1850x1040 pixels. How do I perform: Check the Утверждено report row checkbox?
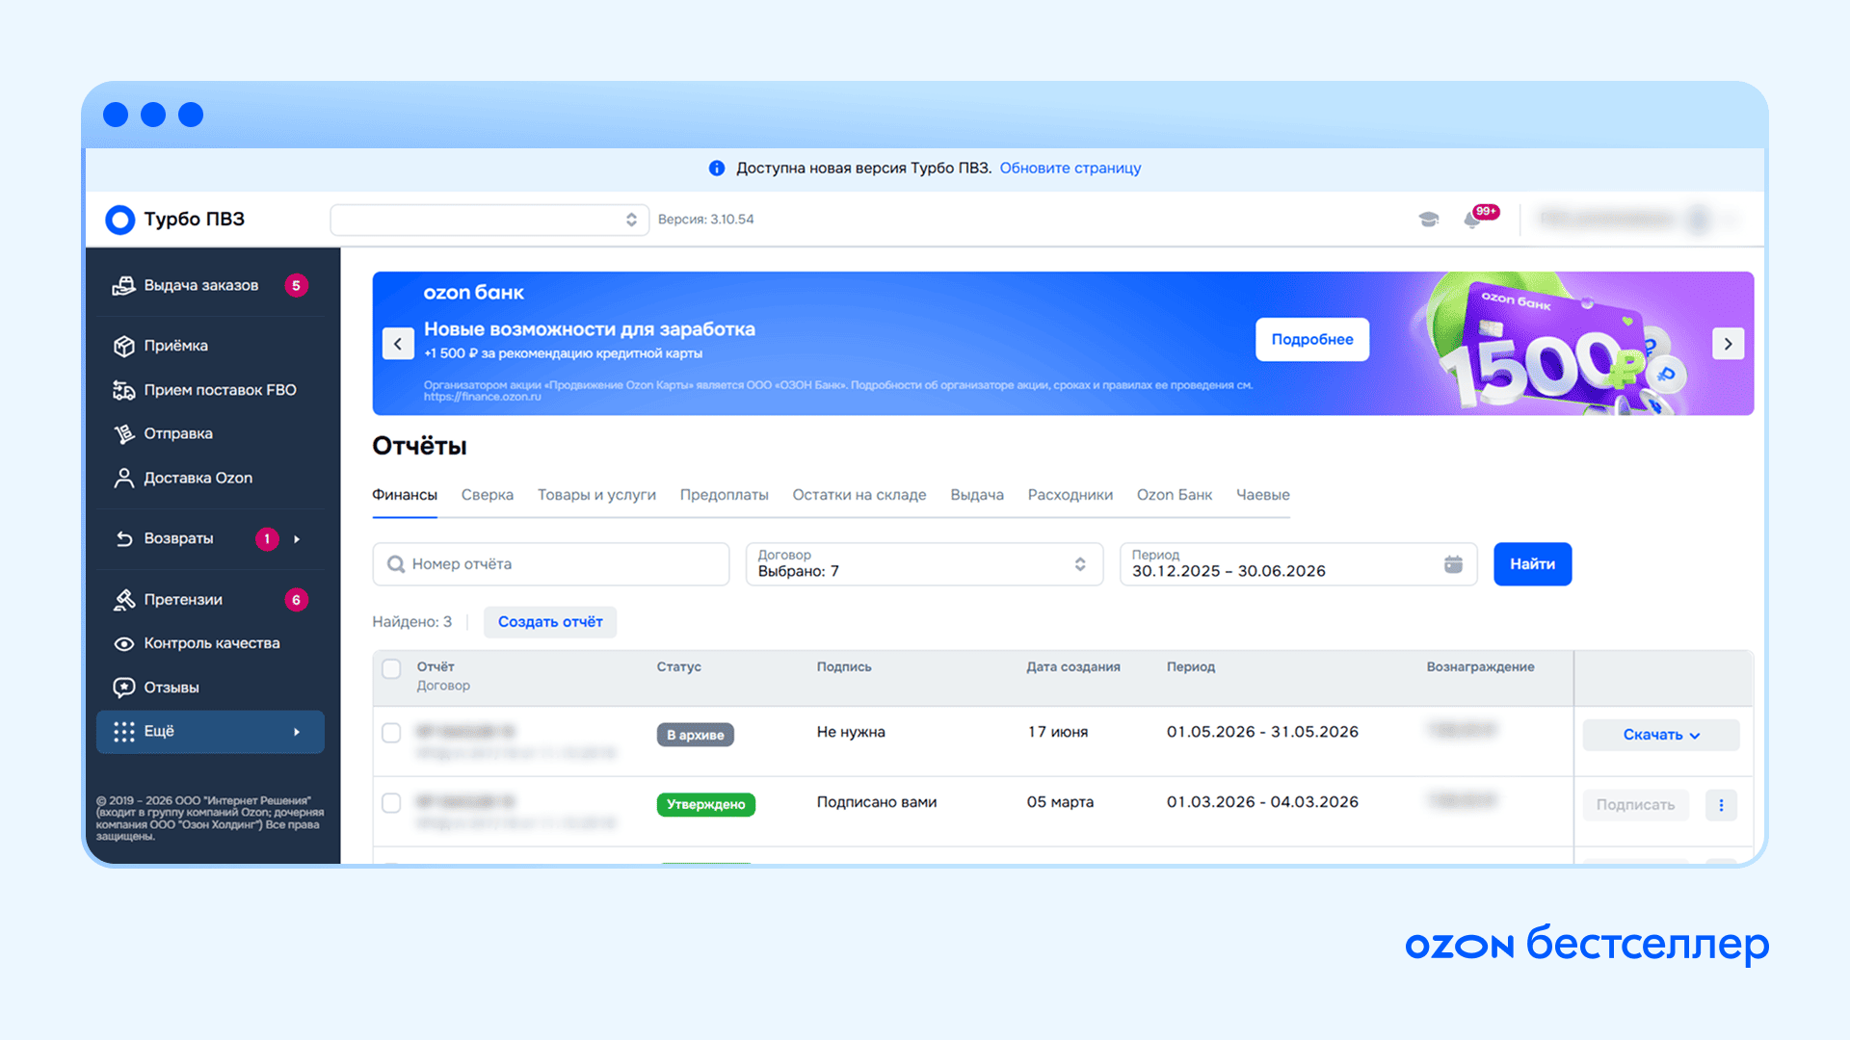391,803
